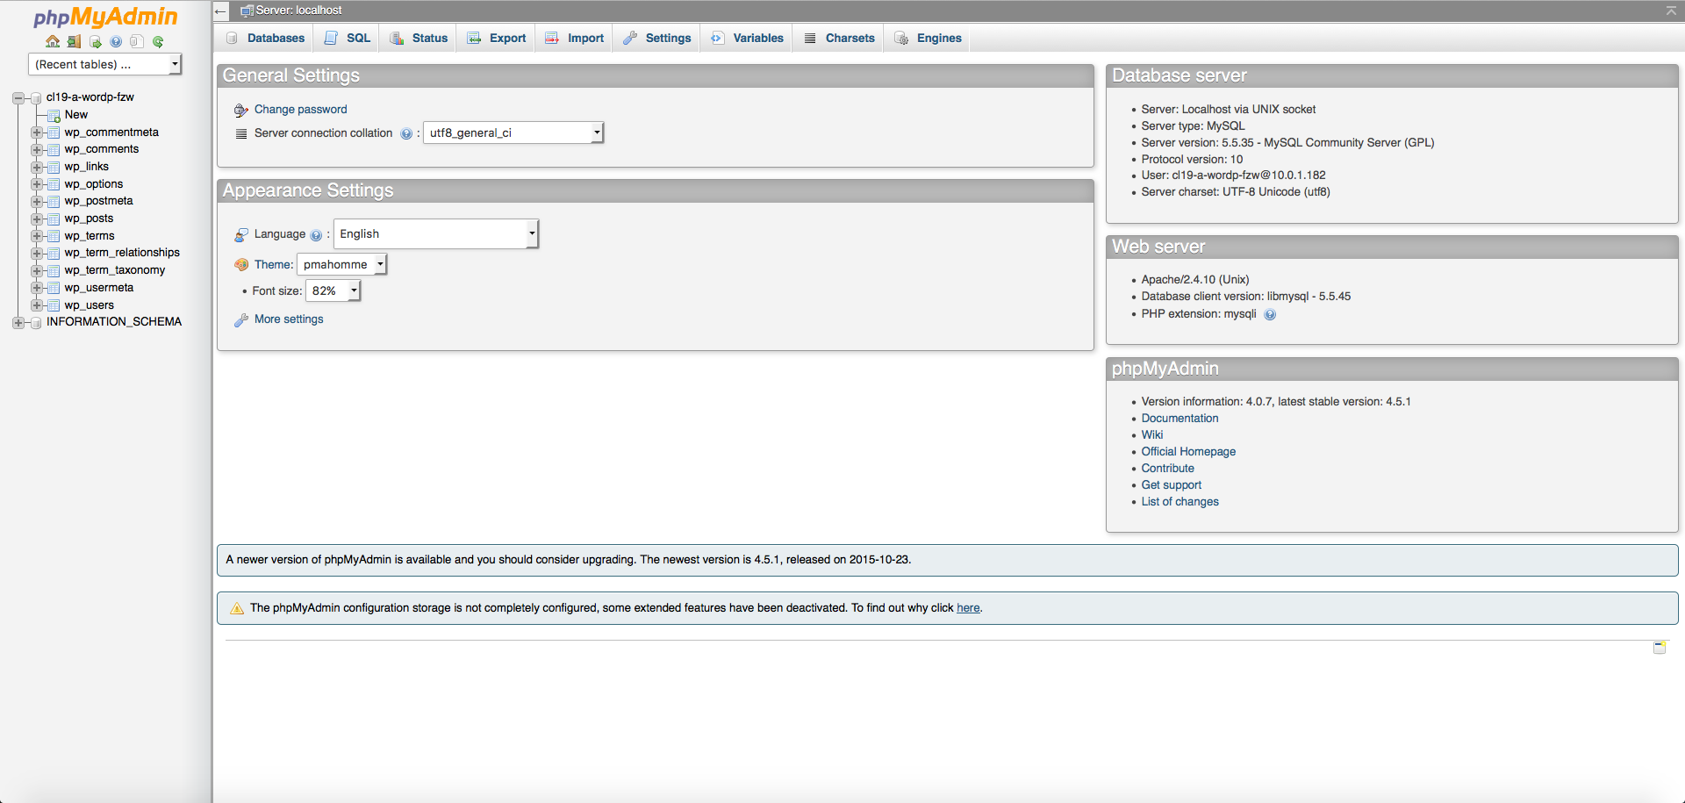This screenshot has width=1685, height=803.
Task: Open the More settings link
Action: 289,319
